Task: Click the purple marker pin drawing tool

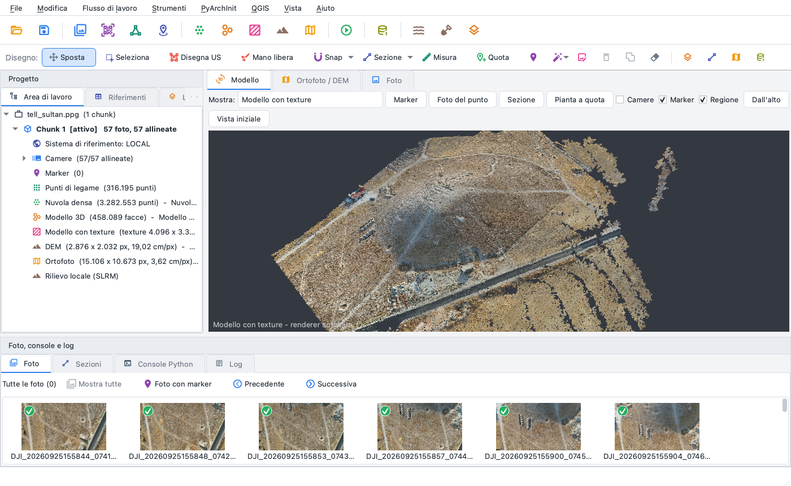Action: click(x=533, y=57)
